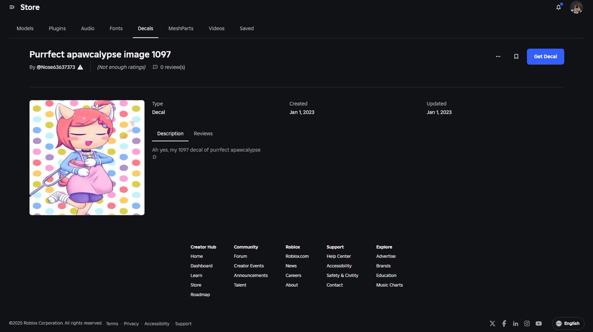593x332 pixels.
Task: Click the Store heading in the header
Action: pyautogui.click(x=30, y=7)
